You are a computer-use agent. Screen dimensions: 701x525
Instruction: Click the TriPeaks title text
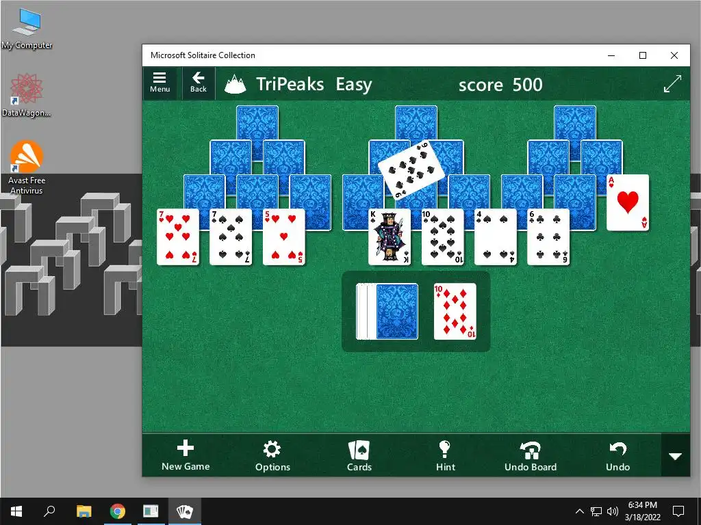pyautogui.click(x=290, y=84)
